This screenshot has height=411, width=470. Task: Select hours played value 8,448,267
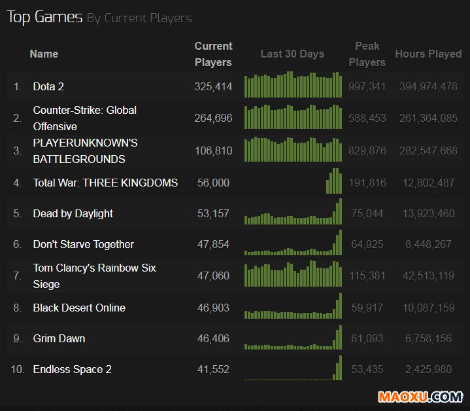(428, 244)
